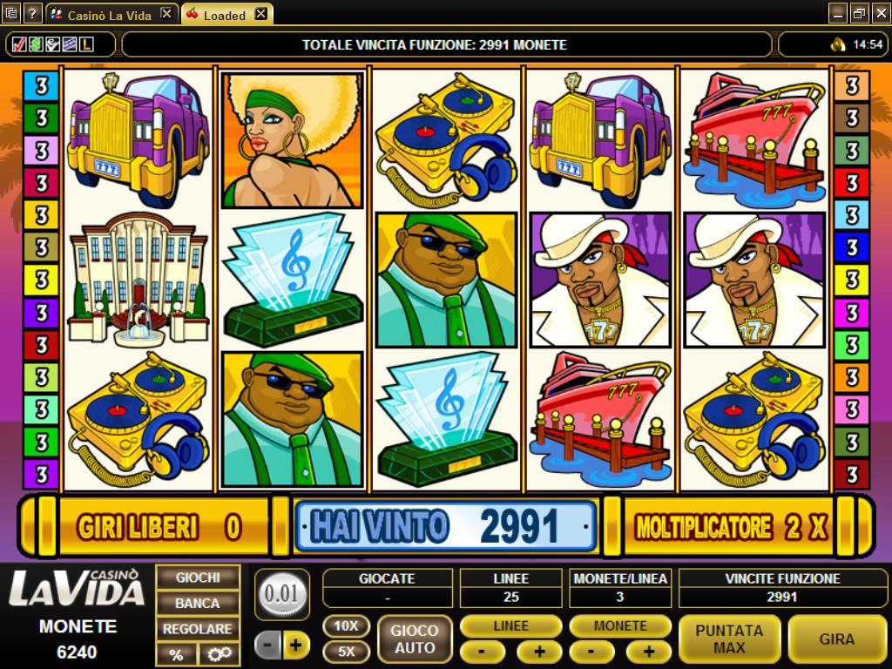Increase coin size with yellow plus
Image resolution: width=892 pixels, height=669 pixels.
pos(296,645)
